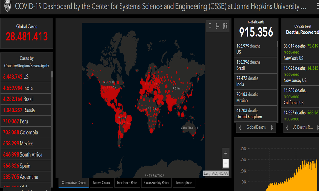Open the Case-Fatality Ratio tab
Screen dimensions: 319x191
(x=156, y=183)
